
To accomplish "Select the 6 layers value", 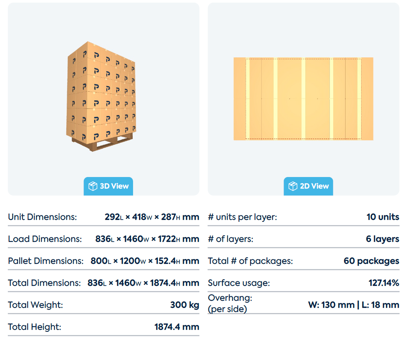I will (x=382, y=239).
